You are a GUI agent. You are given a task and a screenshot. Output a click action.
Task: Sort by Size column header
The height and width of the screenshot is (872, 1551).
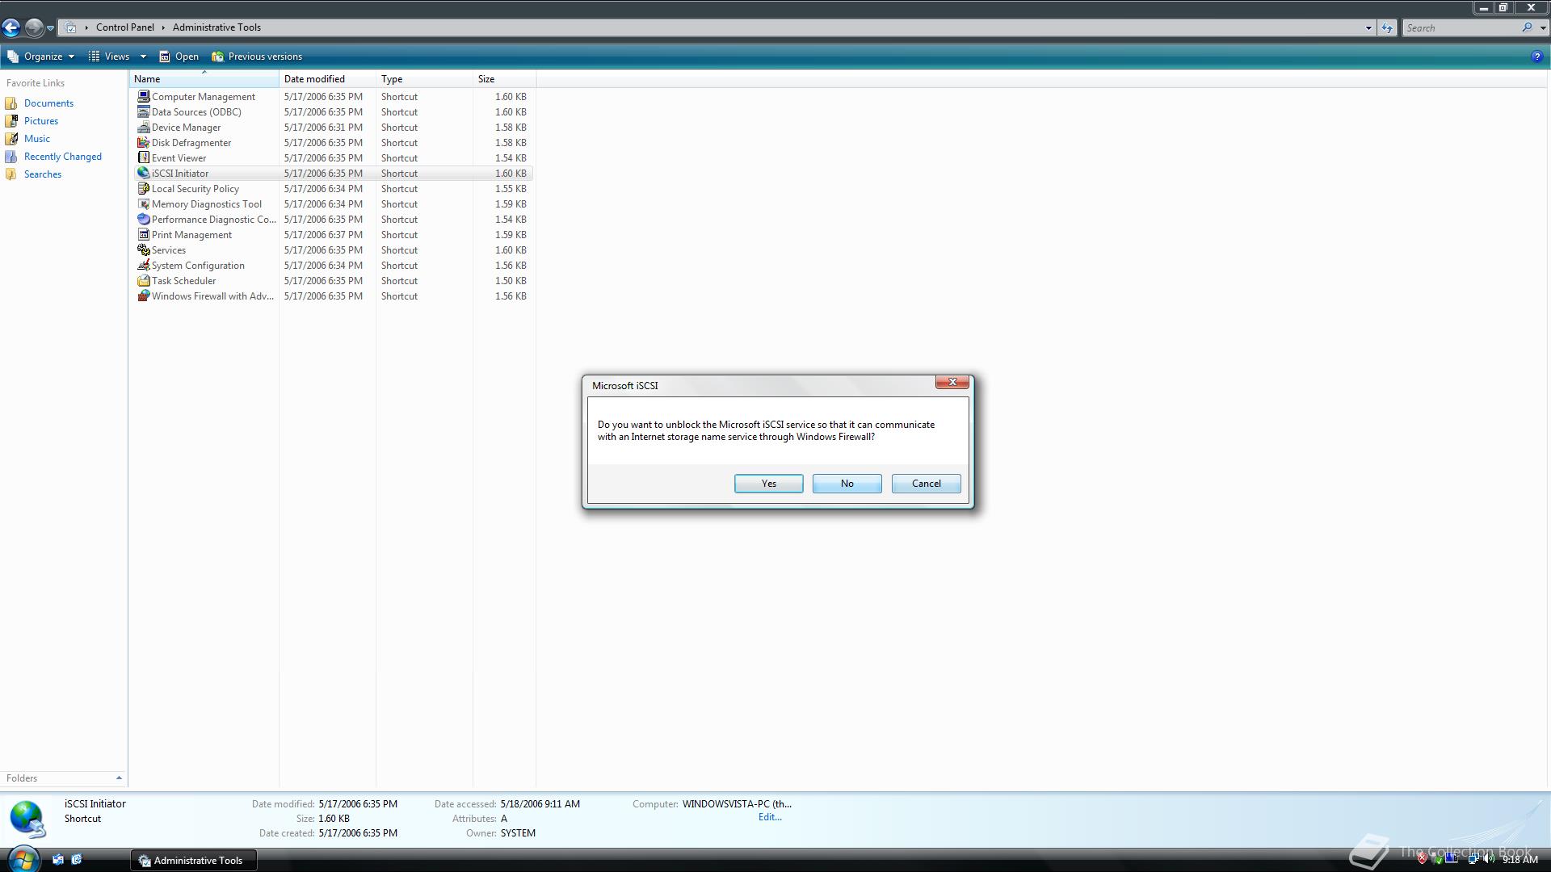click(x=504, y=79)
